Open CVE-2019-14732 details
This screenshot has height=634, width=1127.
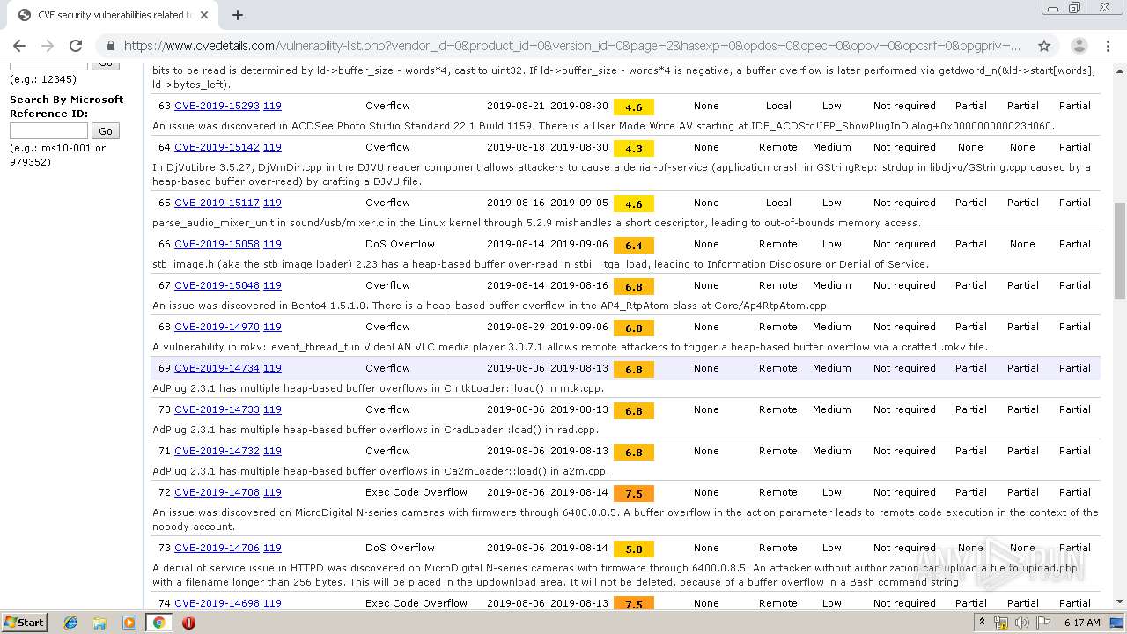[x=217, y=451]
